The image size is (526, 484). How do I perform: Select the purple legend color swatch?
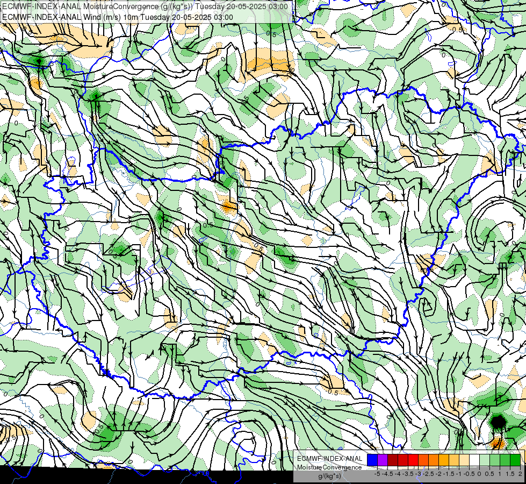pos(383,460)
